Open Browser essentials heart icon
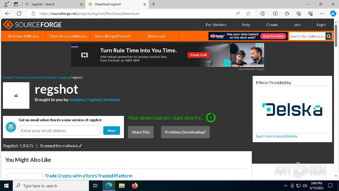 click(x=310, y=14)
